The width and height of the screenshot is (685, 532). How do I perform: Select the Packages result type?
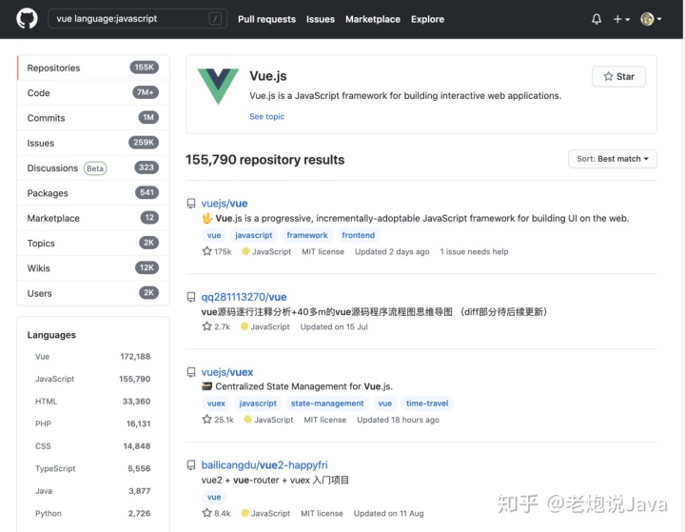[93, 193]
